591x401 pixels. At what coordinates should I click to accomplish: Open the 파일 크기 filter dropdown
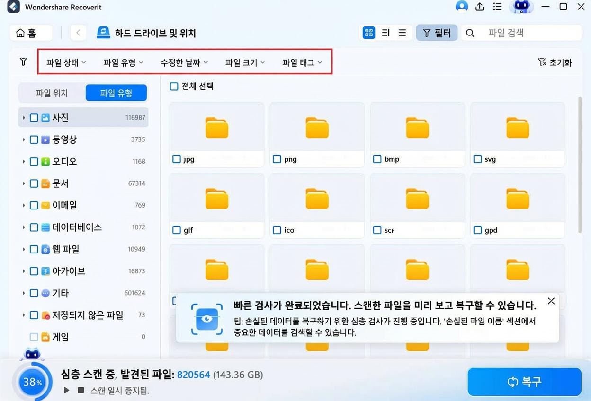pos(244,62)
